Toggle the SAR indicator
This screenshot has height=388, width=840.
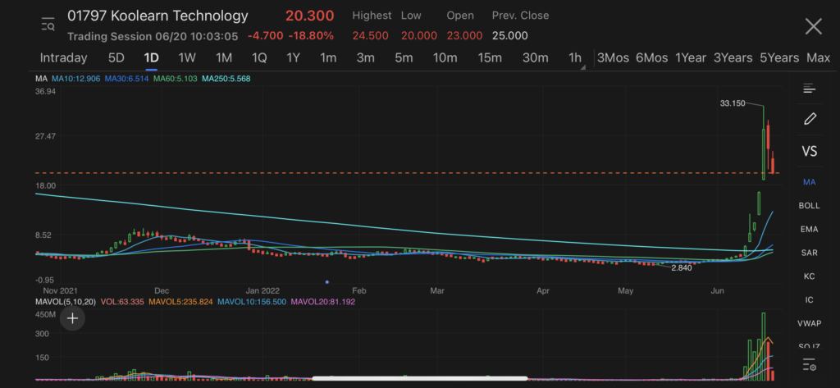click(809, 253)
